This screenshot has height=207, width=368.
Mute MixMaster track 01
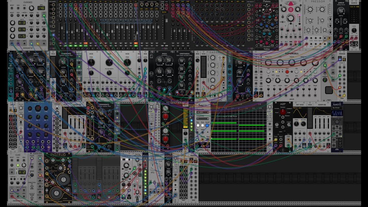pyautogui.click(x=60, y=43)
